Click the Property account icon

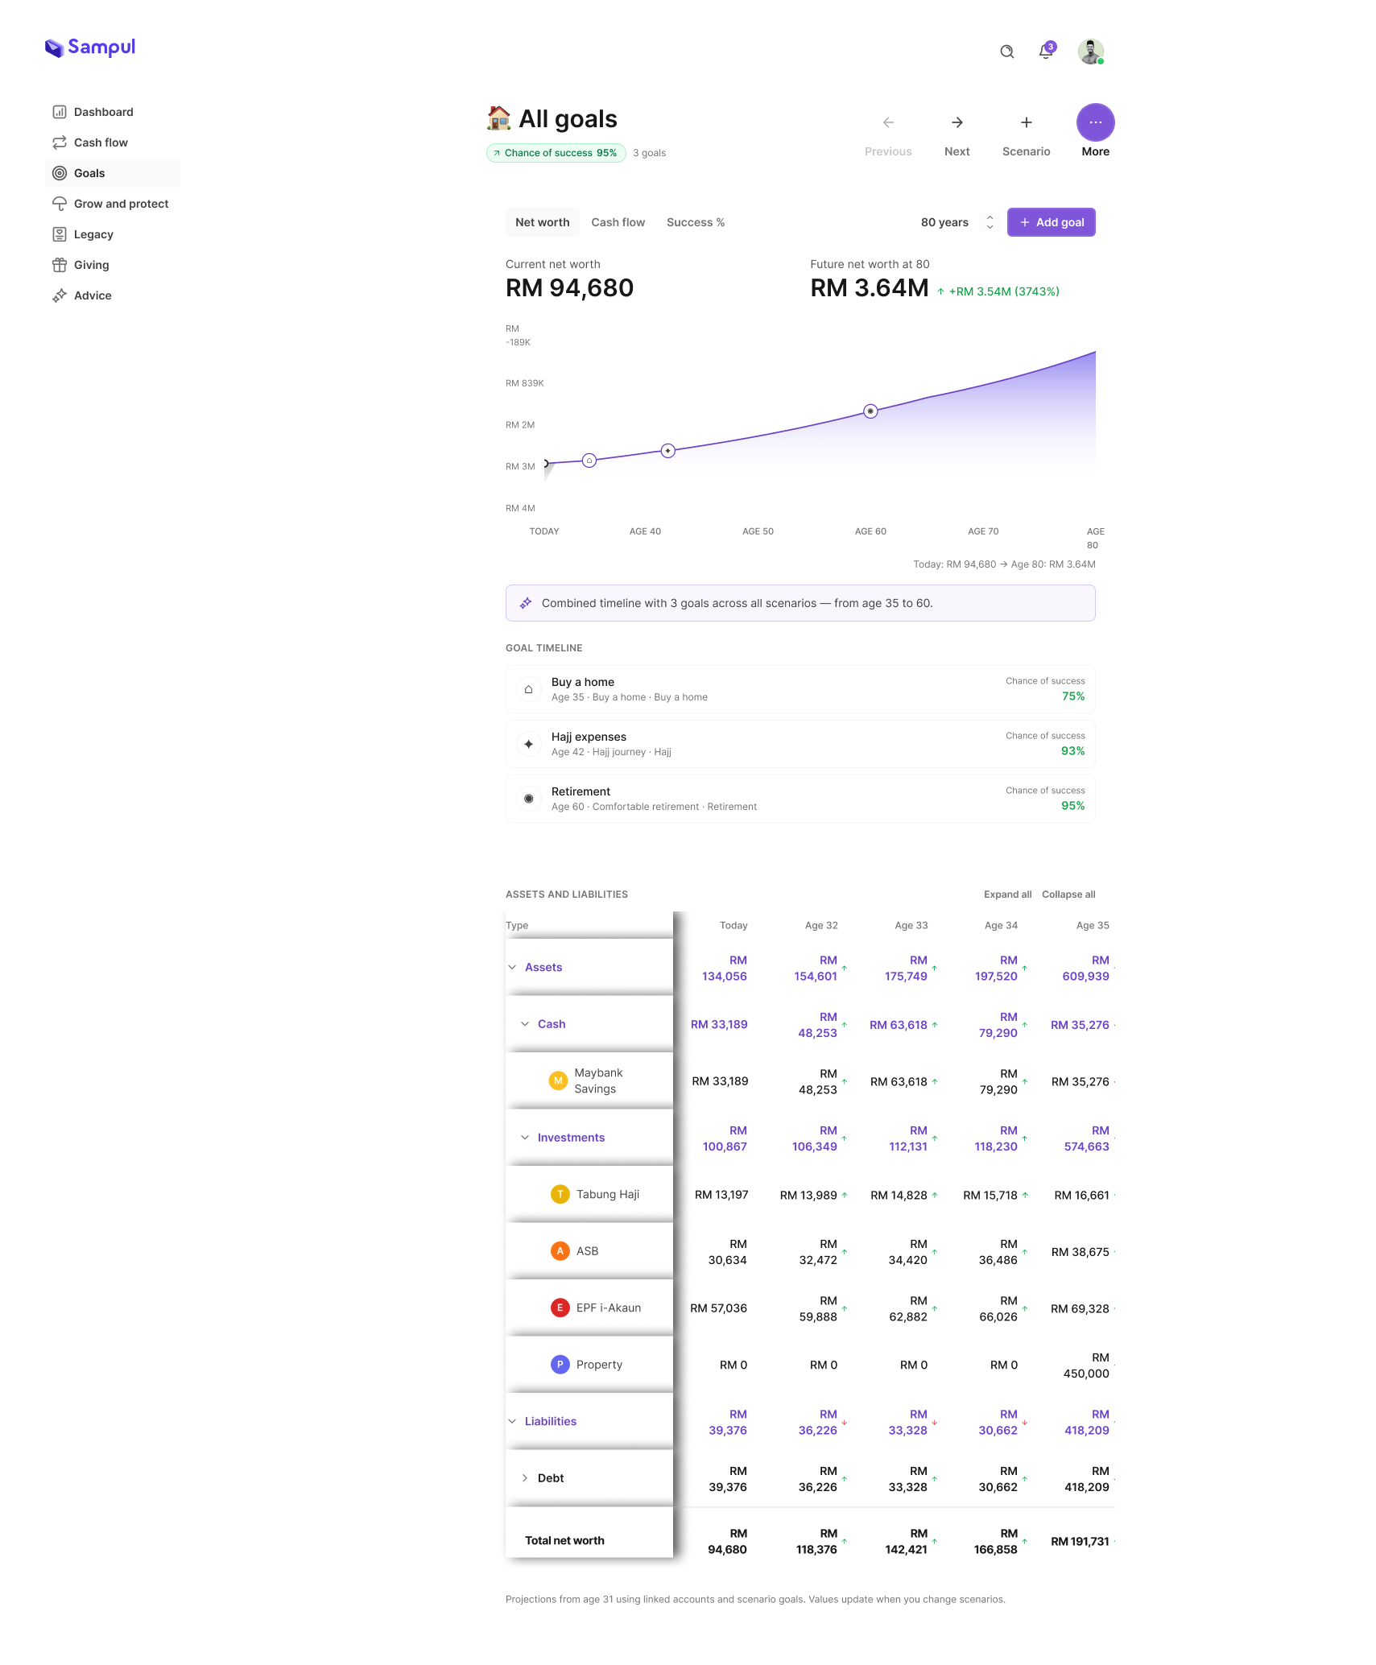pyautogui.click(x=560, y=1365)
